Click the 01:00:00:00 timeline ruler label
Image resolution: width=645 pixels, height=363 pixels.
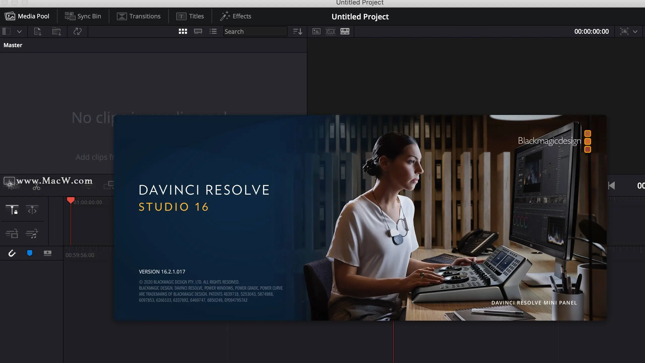pos(88,202)
